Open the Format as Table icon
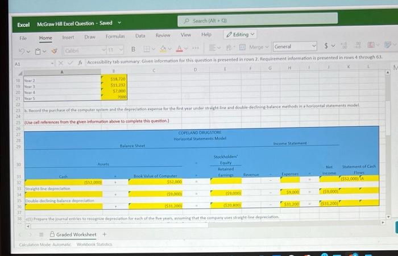The width and height of the screenshot is (398, 256). [387, 45]
